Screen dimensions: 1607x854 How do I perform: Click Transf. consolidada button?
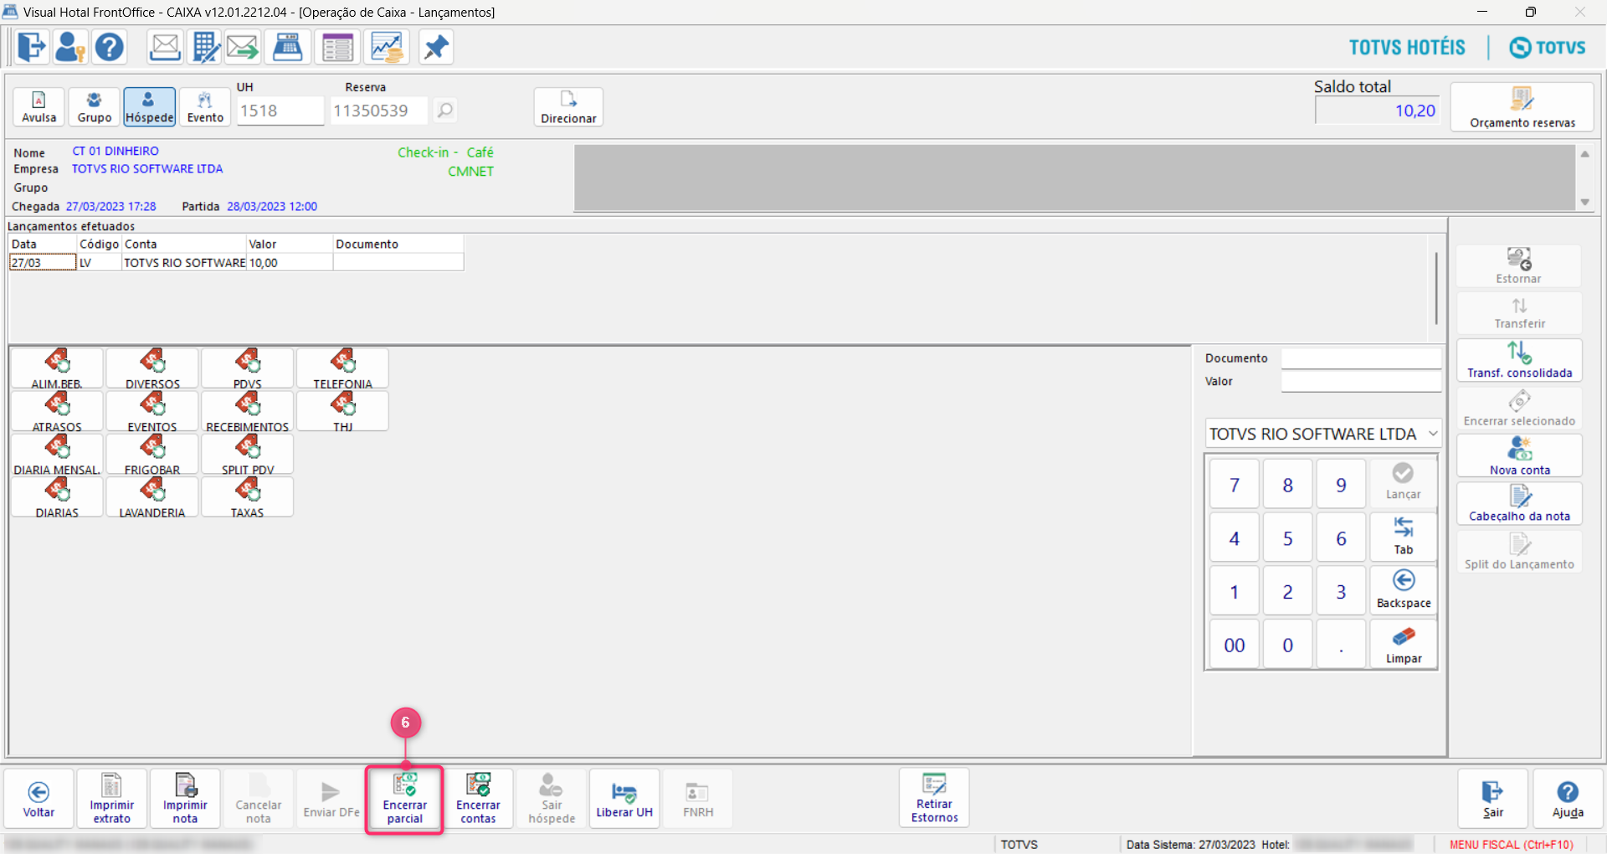(x=1519, y=360)
